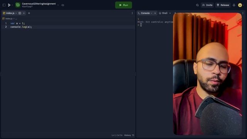247x139 pixels.
Task: Switch to the Console tab
Action: (x=145, y=13)
